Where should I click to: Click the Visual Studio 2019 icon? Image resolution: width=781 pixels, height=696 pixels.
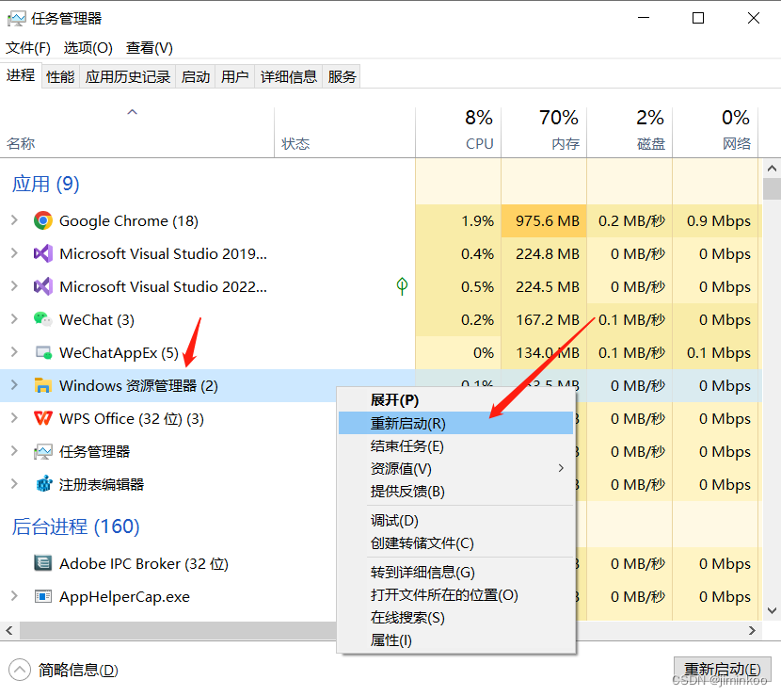coord(43,253)
